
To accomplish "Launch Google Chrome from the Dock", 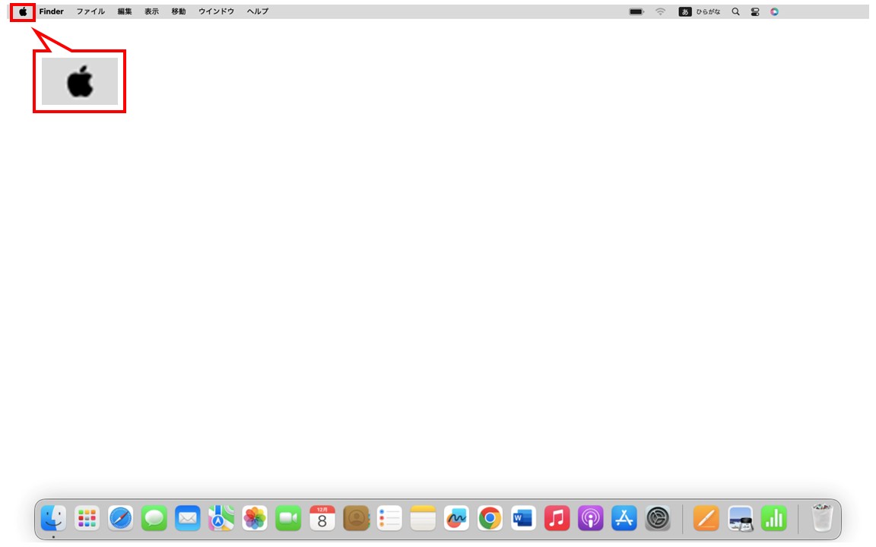I will (x=489, y=519).
